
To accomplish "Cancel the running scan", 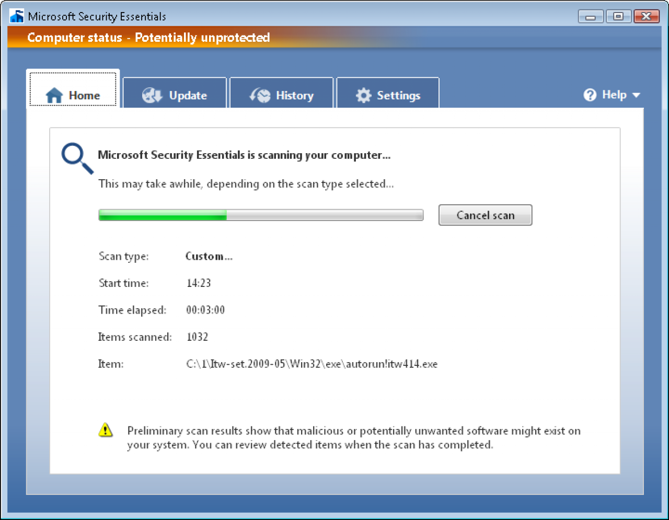I will [485, 215].
